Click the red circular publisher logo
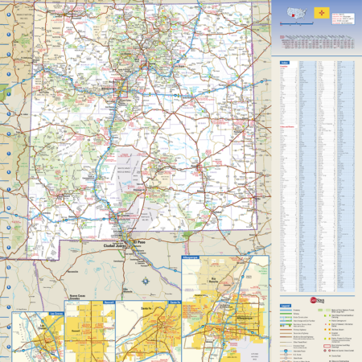Screen dimensions: 362x362 click(314, 300)
